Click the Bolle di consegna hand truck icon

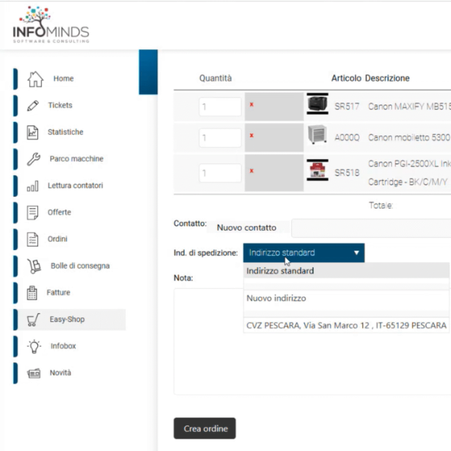(x=34, y=266)
